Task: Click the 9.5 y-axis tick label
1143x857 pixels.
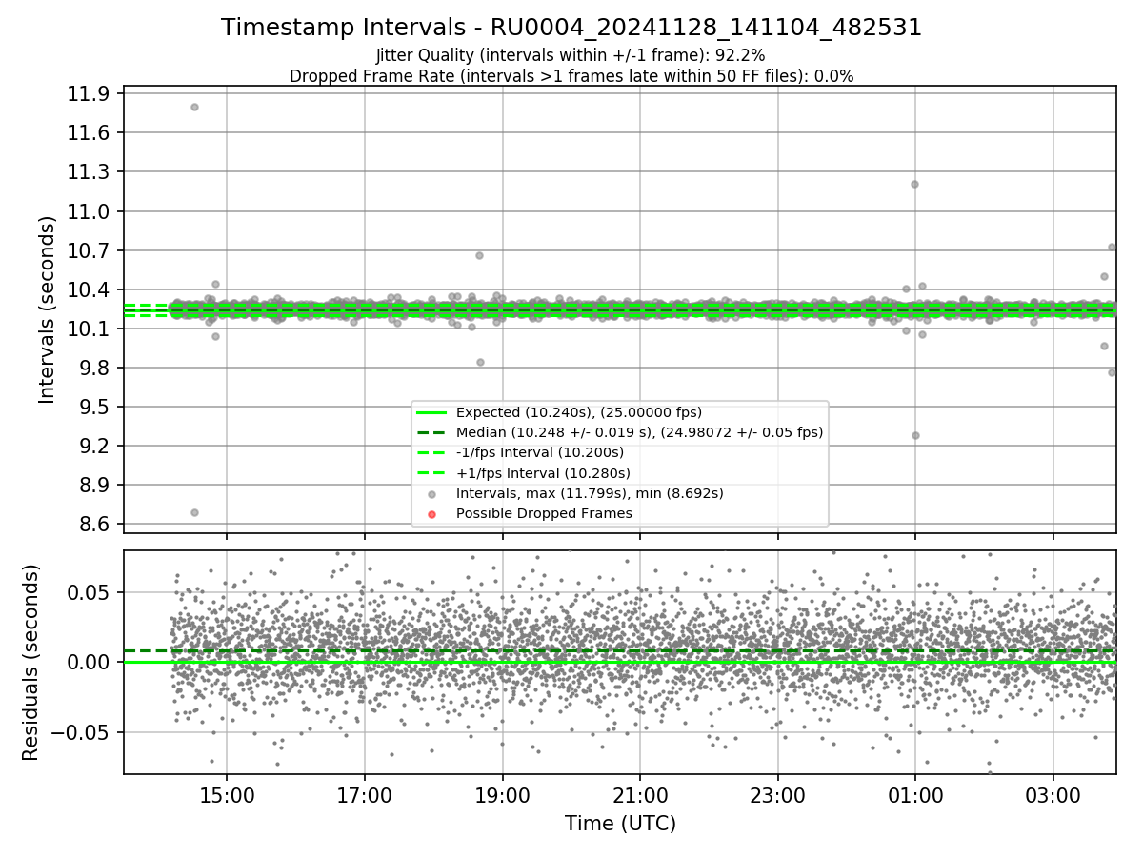Action: tap(93, 407)
